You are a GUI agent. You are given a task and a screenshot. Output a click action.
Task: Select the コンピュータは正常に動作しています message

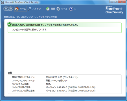[29, 30]
